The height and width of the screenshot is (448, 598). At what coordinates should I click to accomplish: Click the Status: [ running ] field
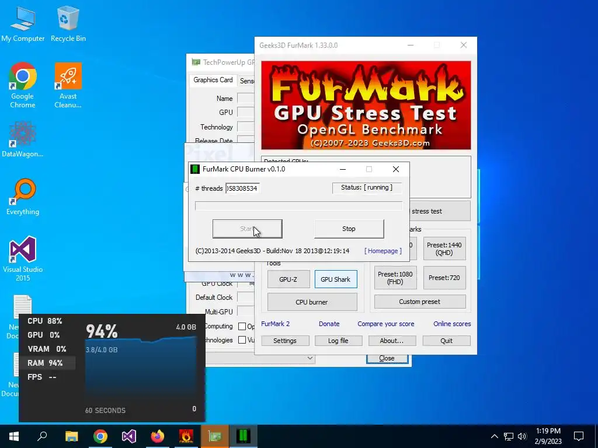point(367,188)
